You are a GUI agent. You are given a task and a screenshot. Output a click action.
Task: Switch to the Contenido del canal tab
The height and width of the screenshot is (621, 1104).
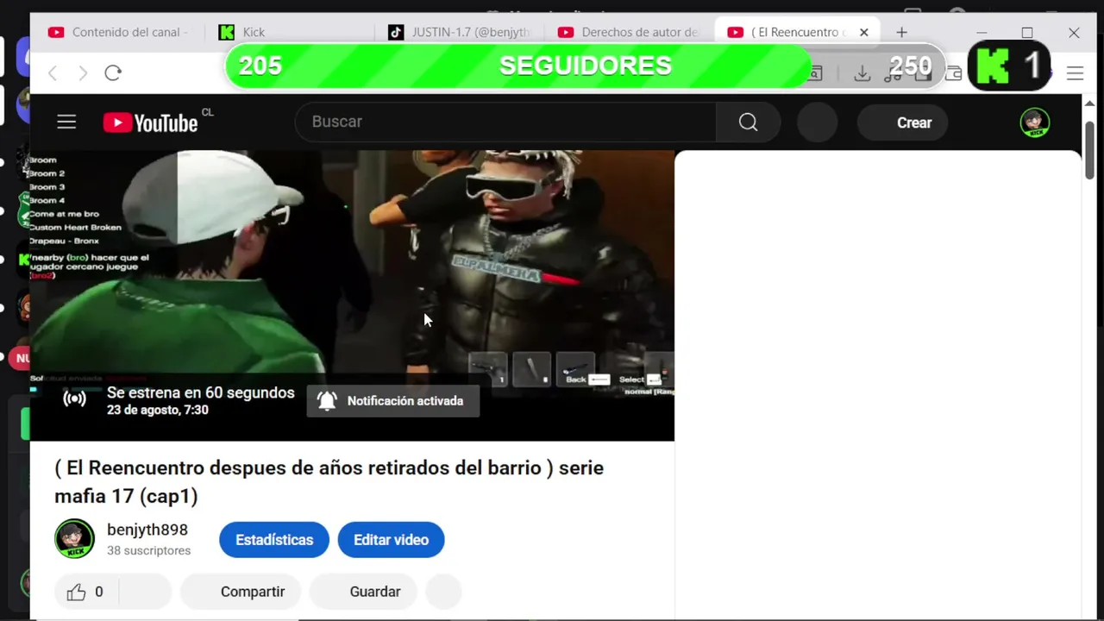(x=119, y=32)
